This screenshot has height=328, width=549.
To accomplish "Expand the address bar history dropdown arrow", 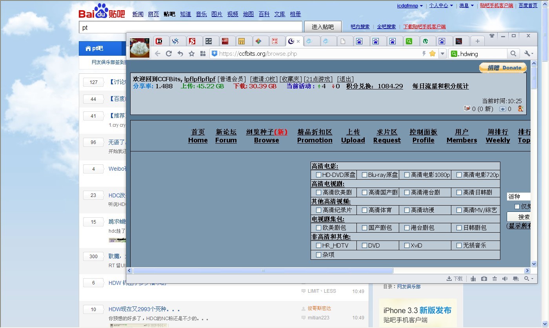I will click(x=442, y=54).
